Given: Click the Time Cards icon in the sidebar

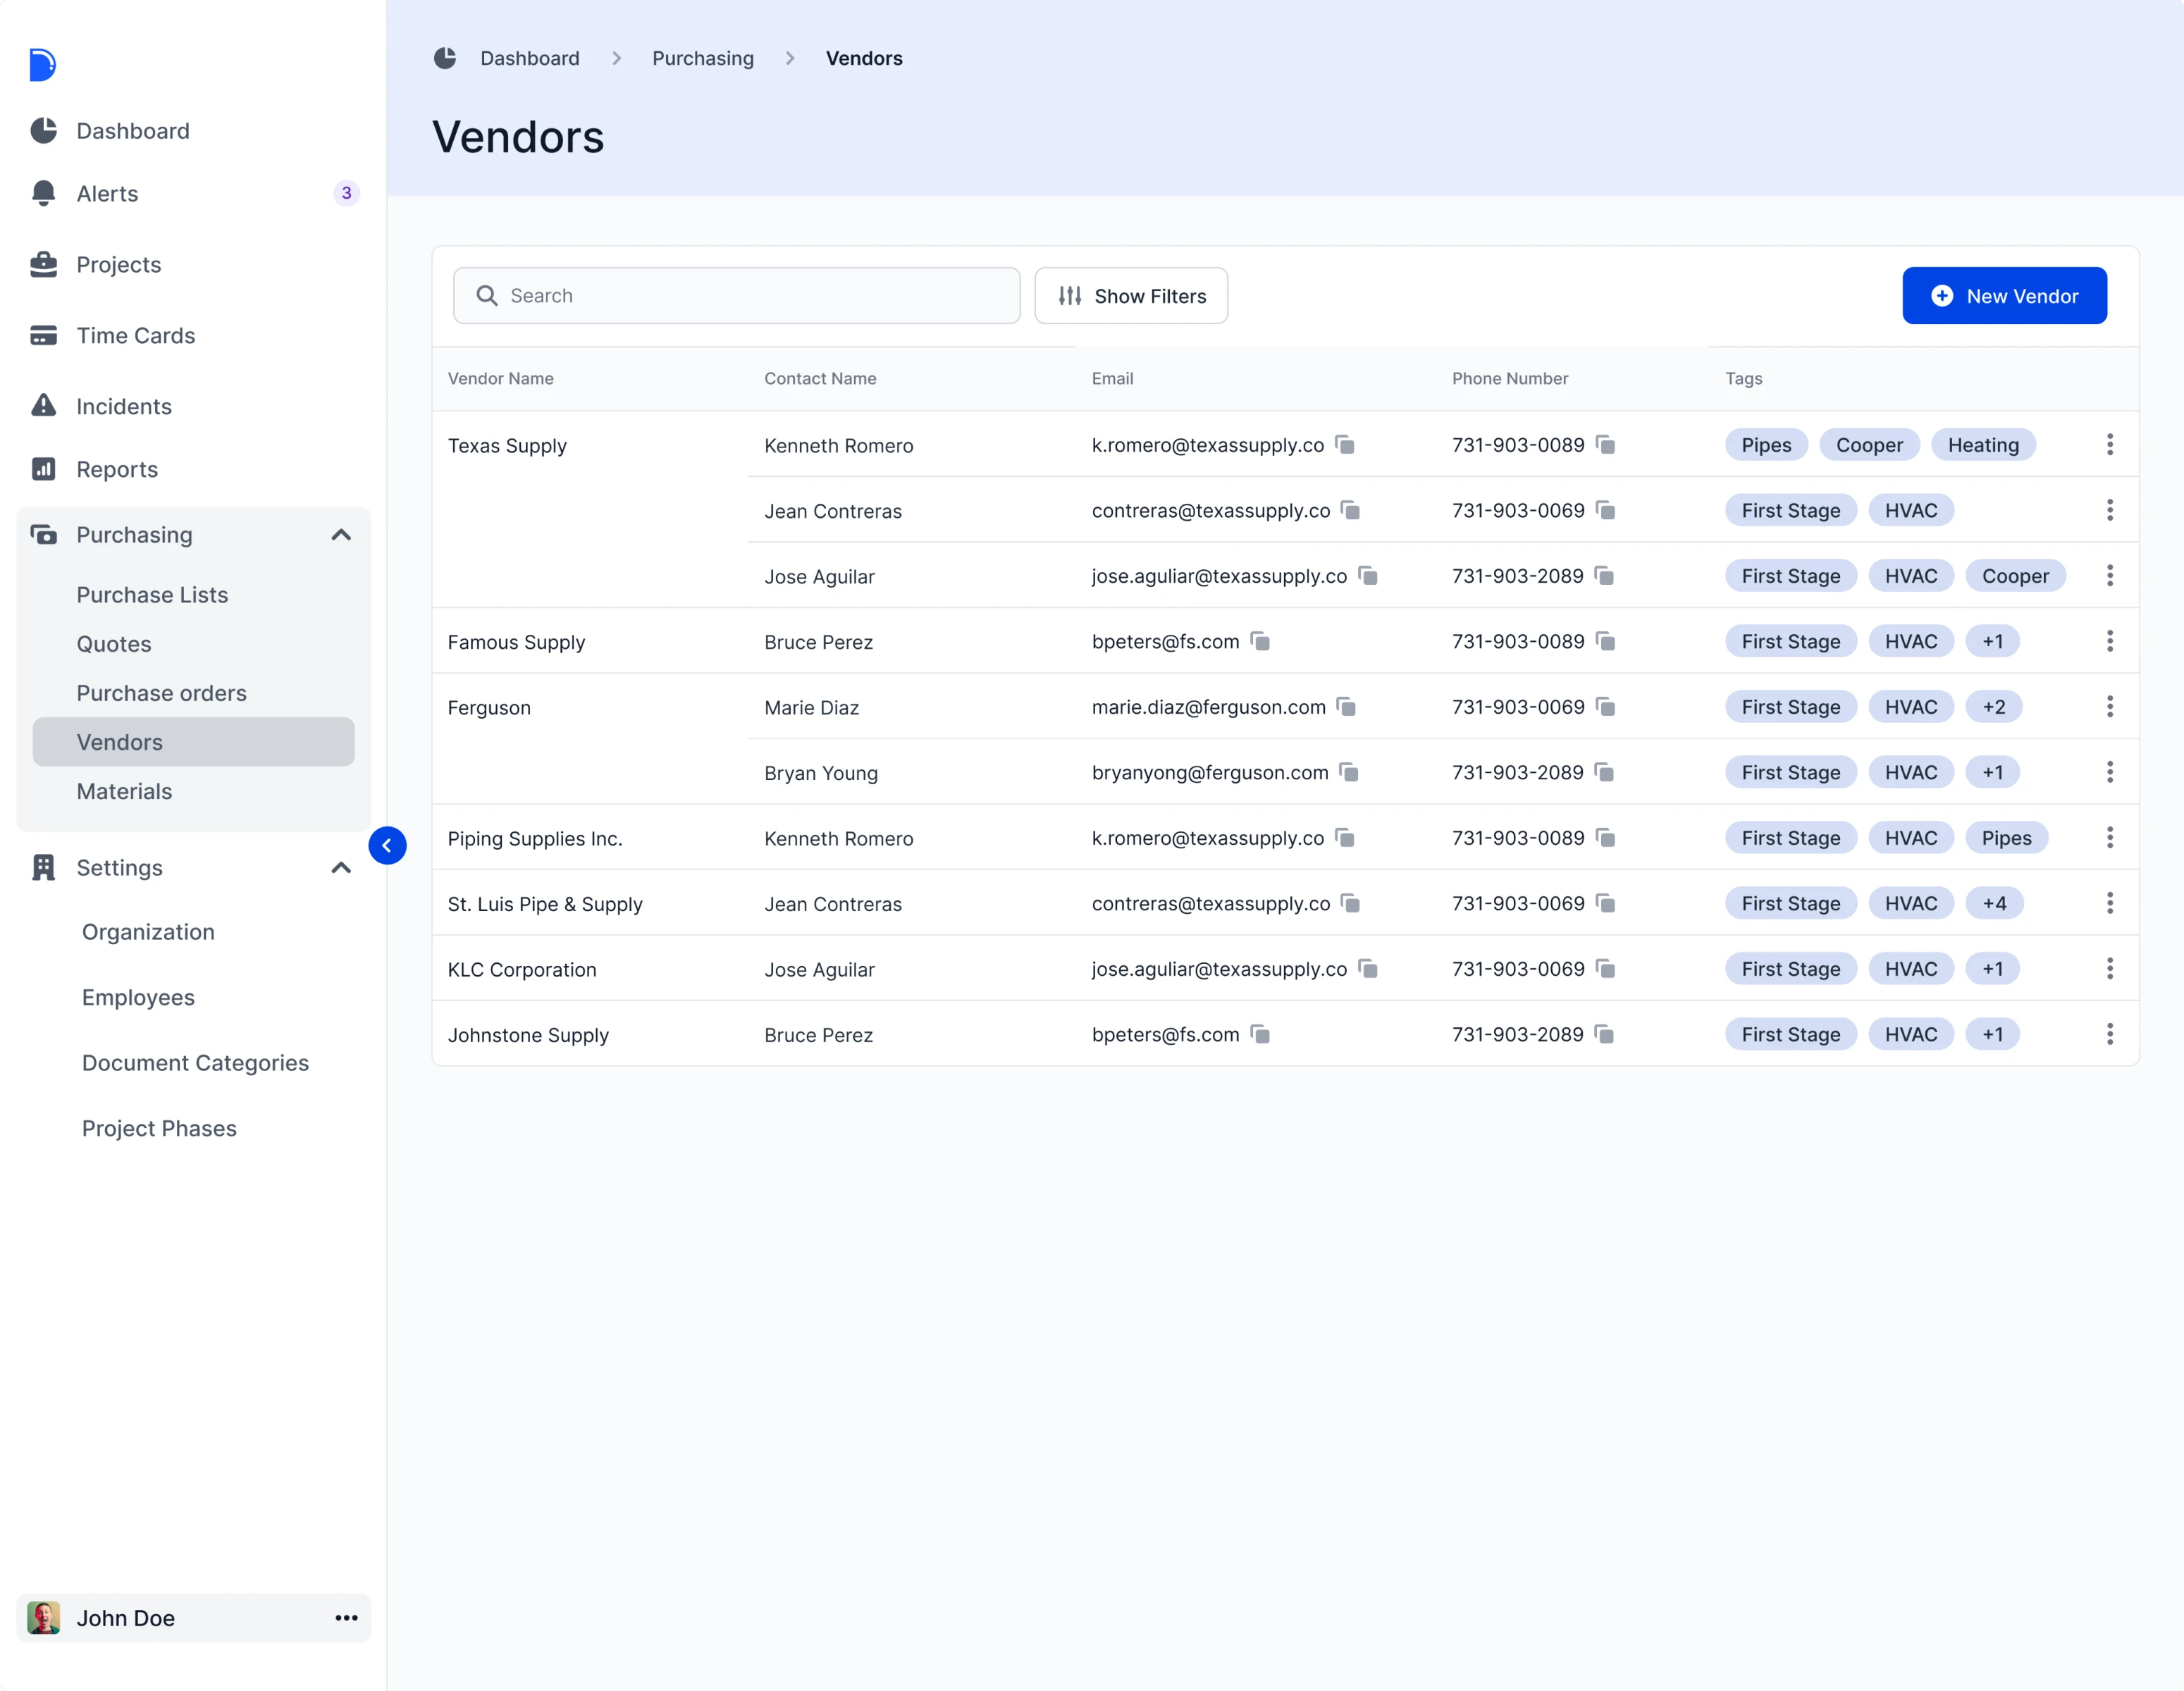Looking at the screenshot, I should pyautogui.click(x=43, y=335).
